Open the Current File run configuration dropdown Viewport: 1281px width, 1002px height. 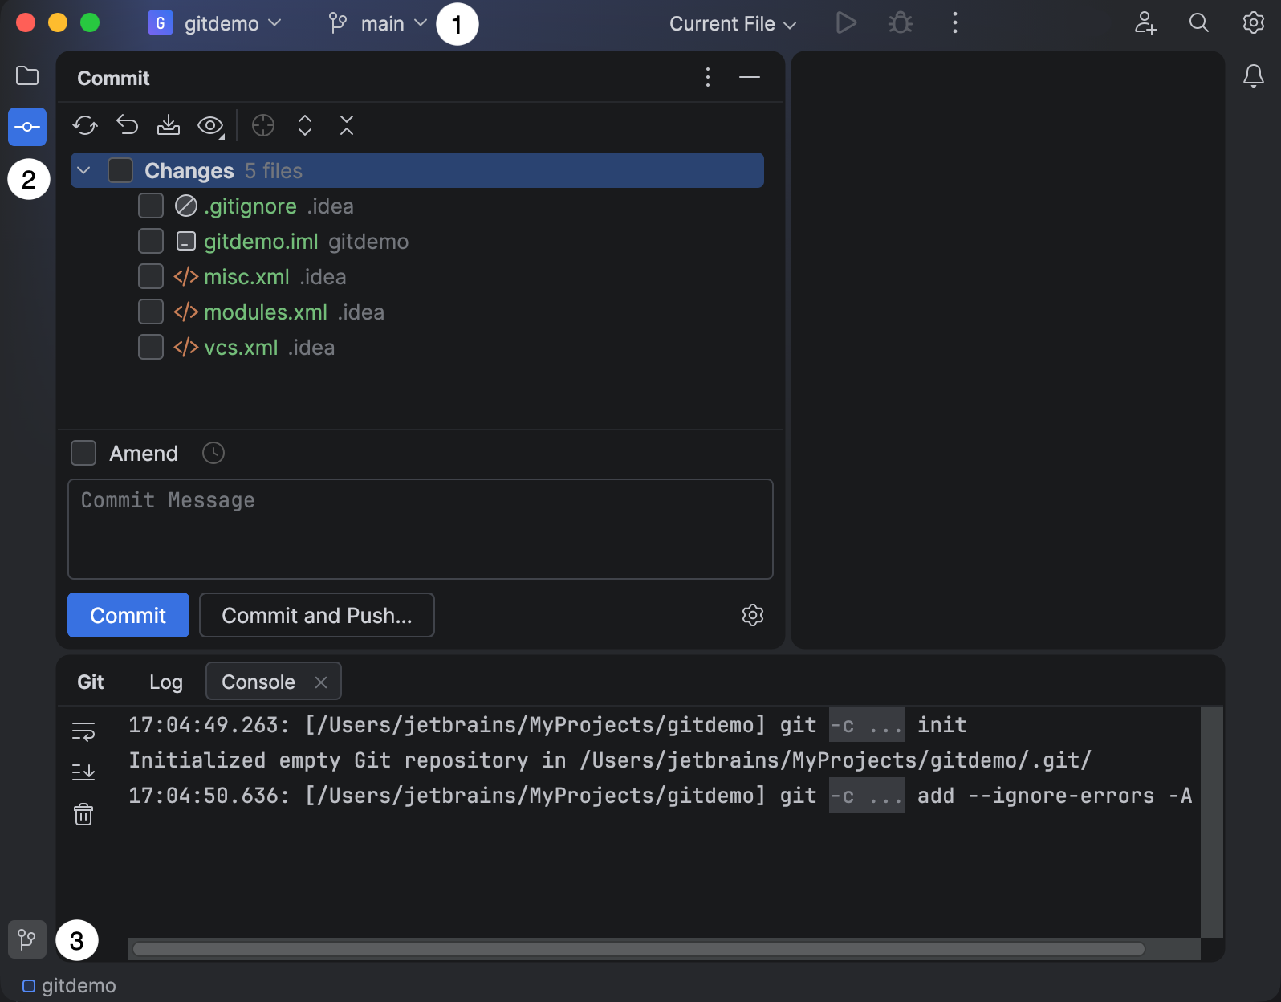[733, 24]
